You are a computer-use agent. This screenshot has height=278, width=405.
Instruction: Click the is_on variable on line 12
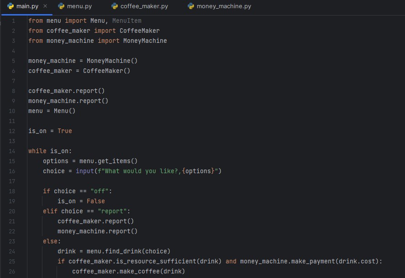37,131
